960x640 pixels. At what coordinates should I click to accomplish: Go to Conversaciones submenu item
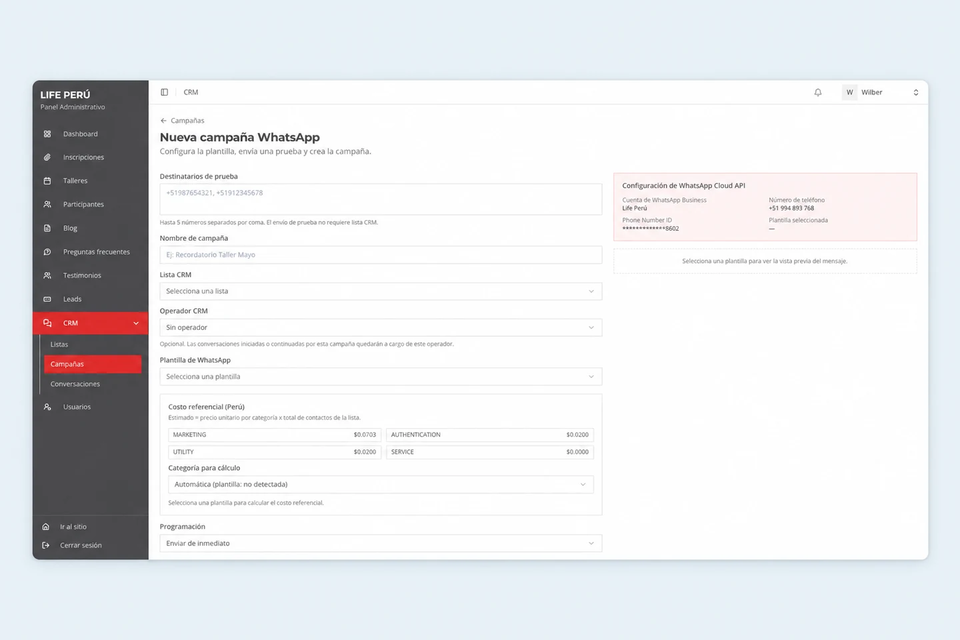point(75,384)
